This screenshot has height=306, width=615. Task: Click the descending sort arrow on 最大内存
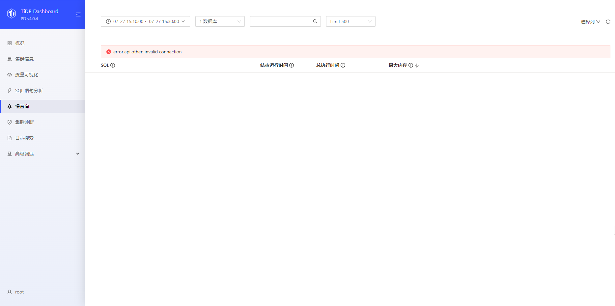(x=417, y=66)
